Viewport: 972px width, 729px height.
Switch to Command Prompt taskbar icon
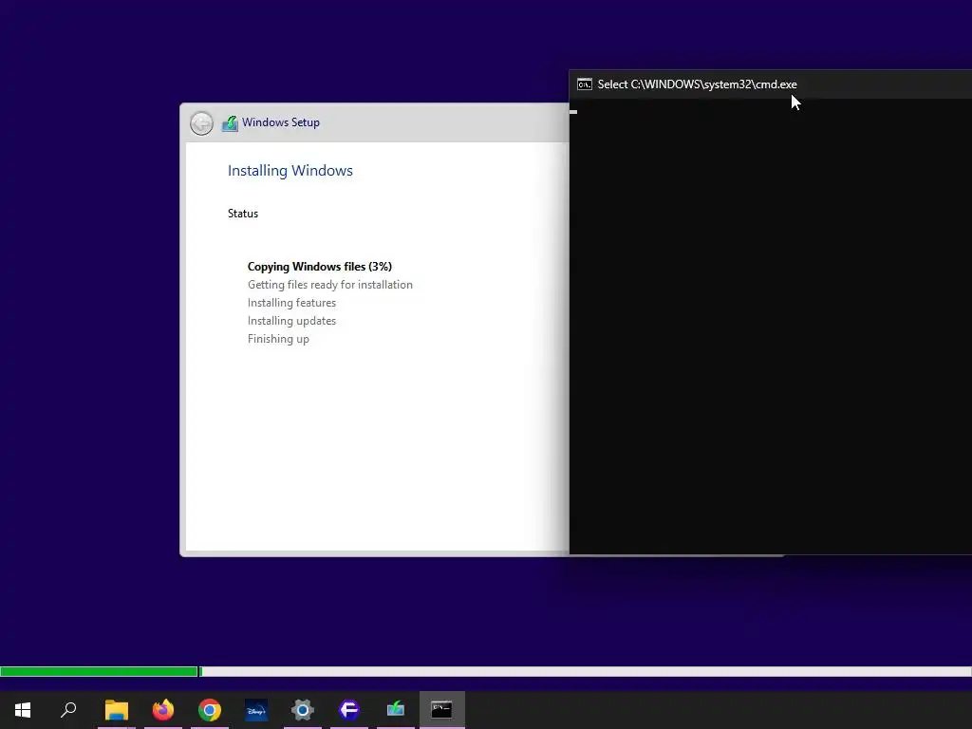pos(442,710)
